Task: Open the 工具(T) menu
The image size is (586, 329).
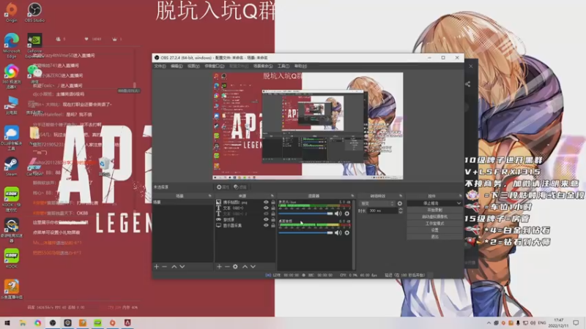Action: coord(283,66)
